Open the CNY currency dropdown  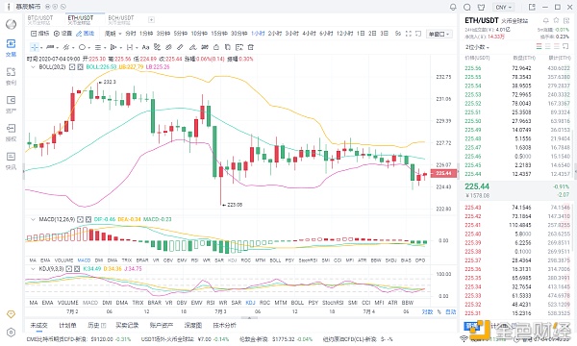[x=503, y=7]
